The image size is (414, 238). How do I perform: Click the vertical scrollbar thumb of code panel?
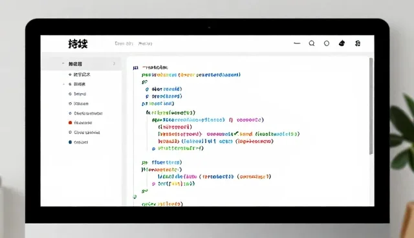(371, 106)
